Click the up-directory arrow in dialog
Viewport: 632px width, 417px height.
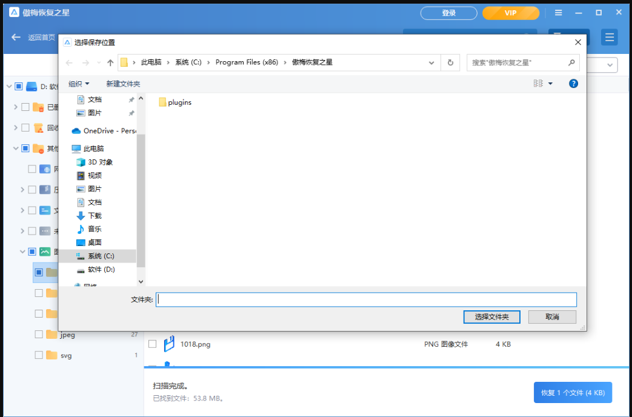point(110,62)
